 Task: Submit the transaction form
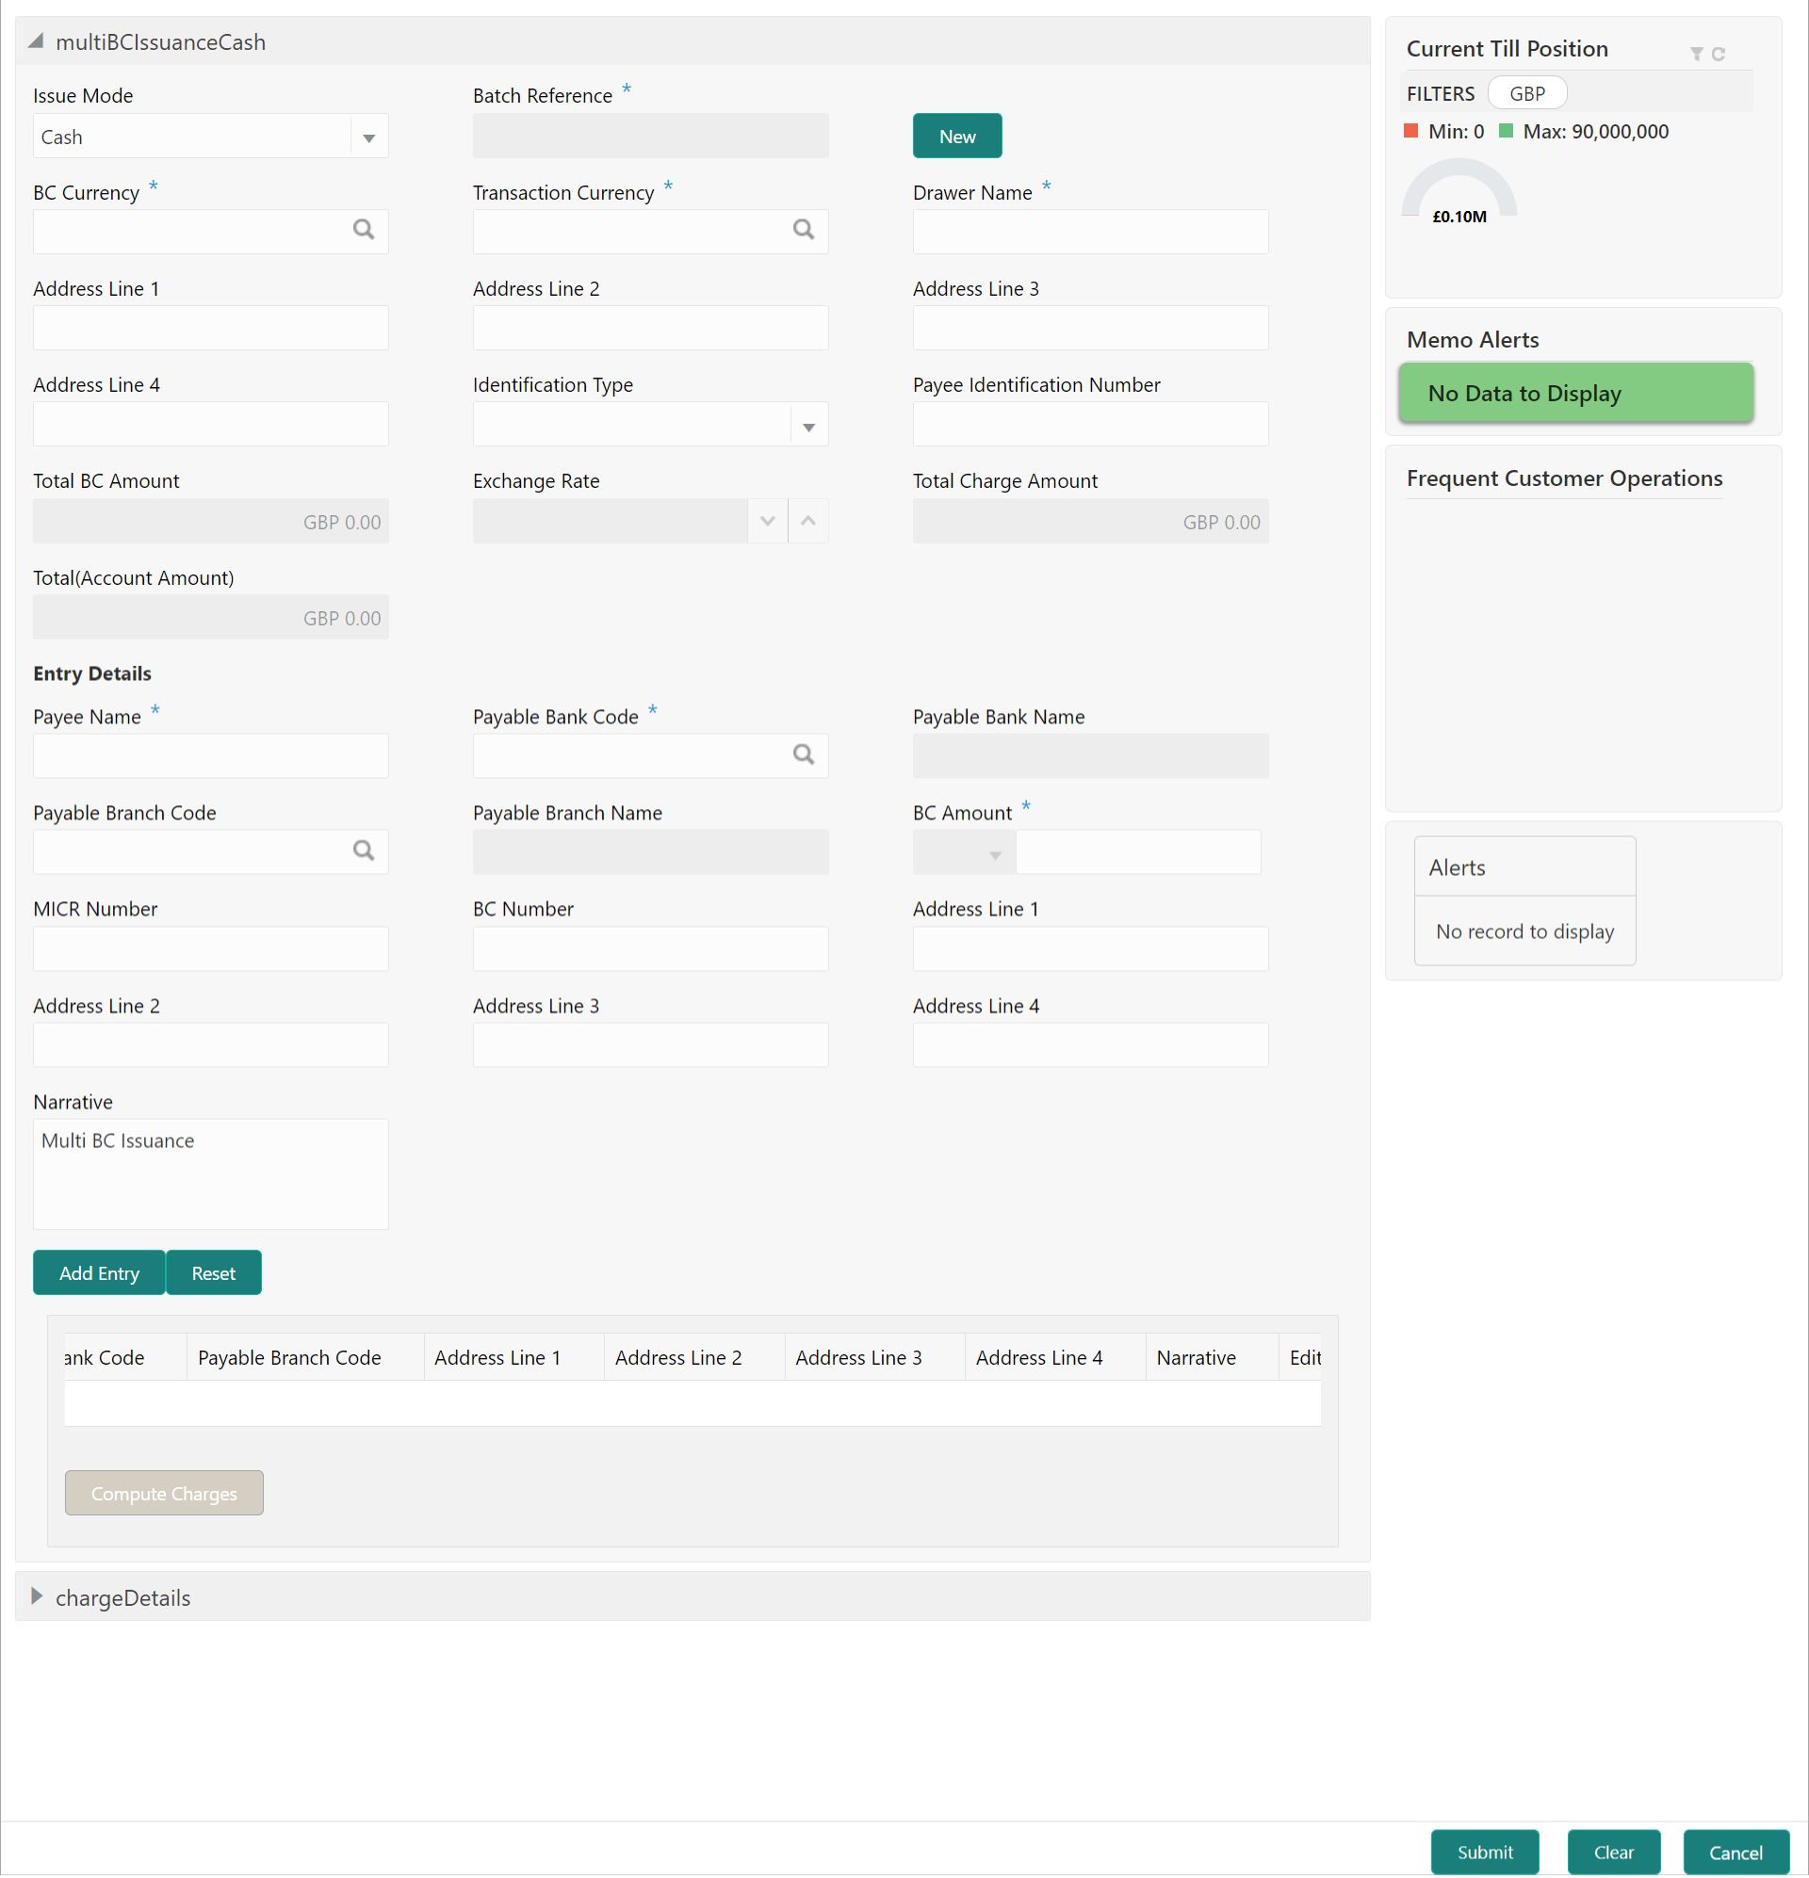pos(1484,1853)
